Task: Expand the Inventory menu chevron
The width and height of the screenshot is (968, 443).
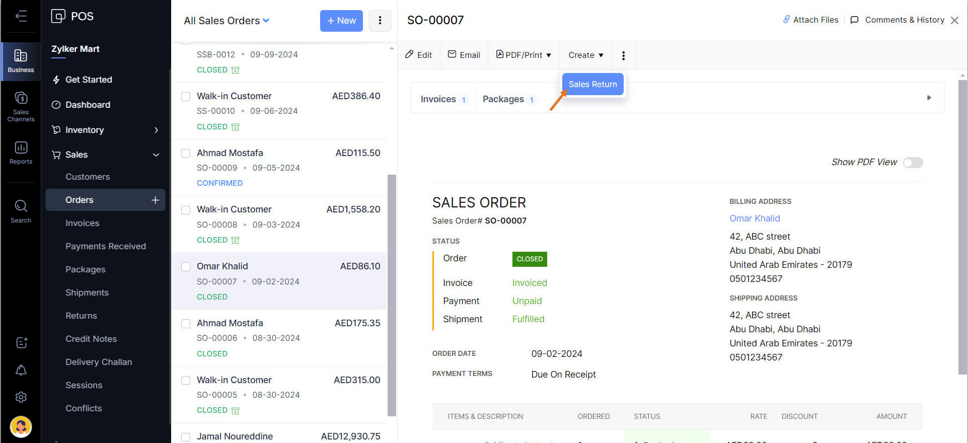Action: point(156,130)
